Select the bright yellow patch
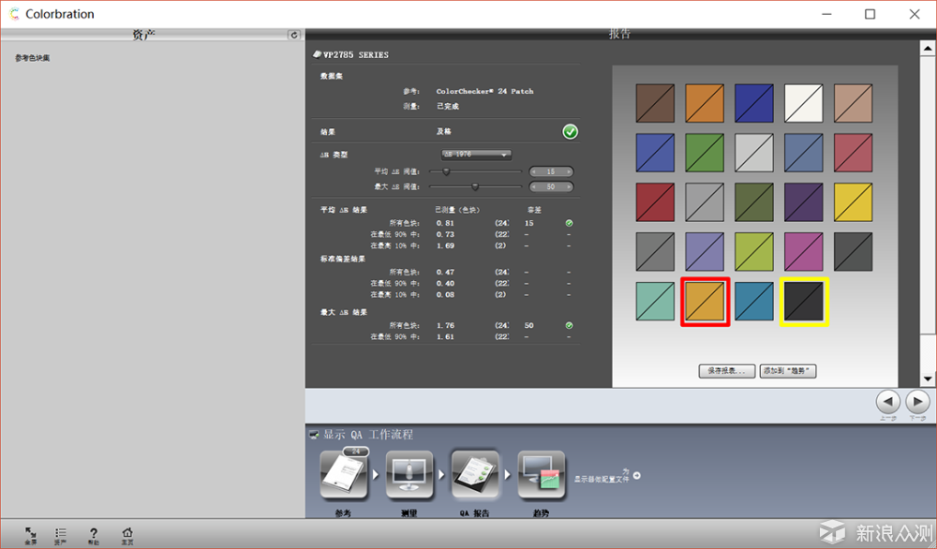 [x=854, y=202]
